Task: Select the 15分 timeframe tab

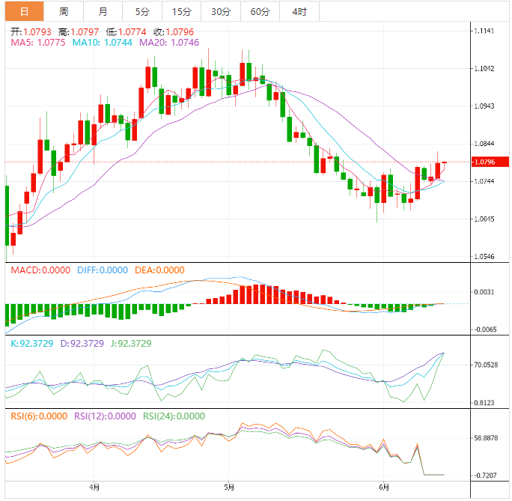Action: coord(181,11)
